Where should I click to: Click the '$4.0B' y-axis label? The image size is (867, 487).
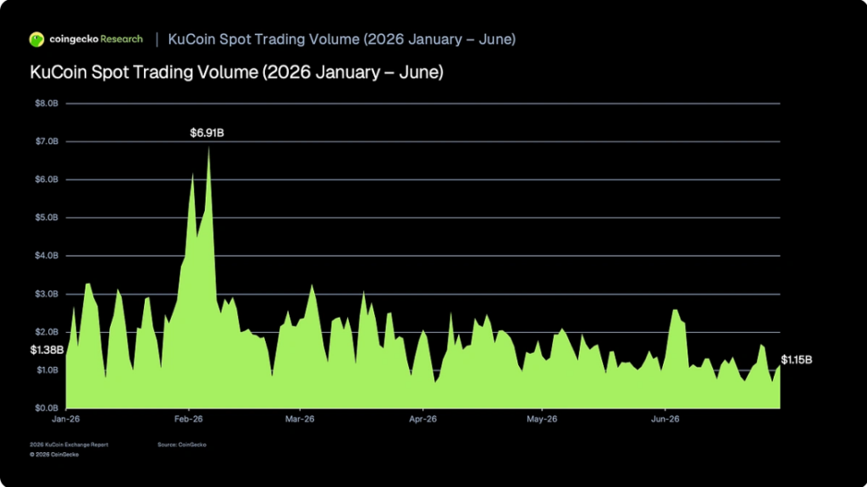pos(47,256)
